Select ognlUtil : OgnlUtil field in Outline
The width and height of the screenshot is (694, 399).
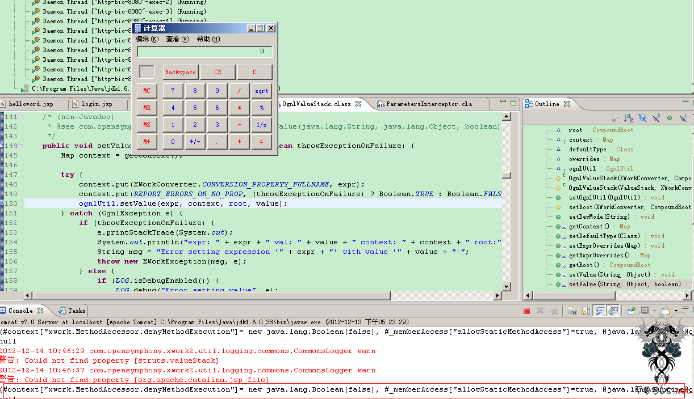pos(601,168)
